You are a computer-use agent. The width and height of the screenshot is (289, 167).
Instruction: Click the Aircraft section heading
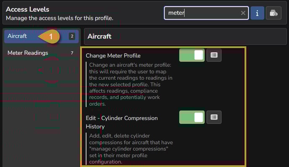click(99, 36)
